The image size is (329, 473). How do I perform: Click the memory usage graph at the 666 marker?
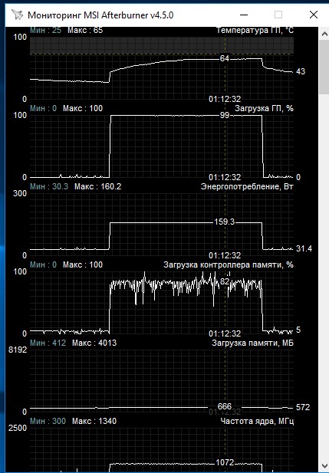pos(225,406)
